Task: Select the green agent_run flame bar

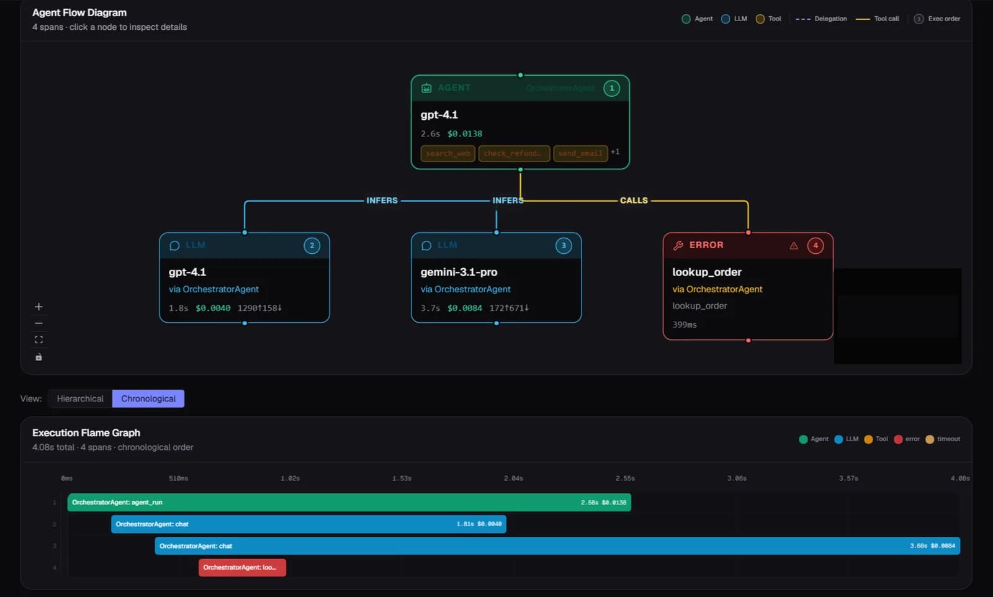Action: tap(349, 503)
